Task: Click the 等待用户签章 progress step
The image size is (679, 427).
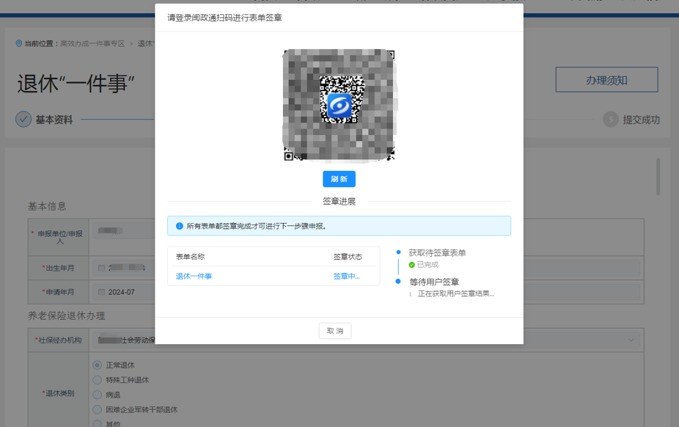Action: (x=434, y=282)
